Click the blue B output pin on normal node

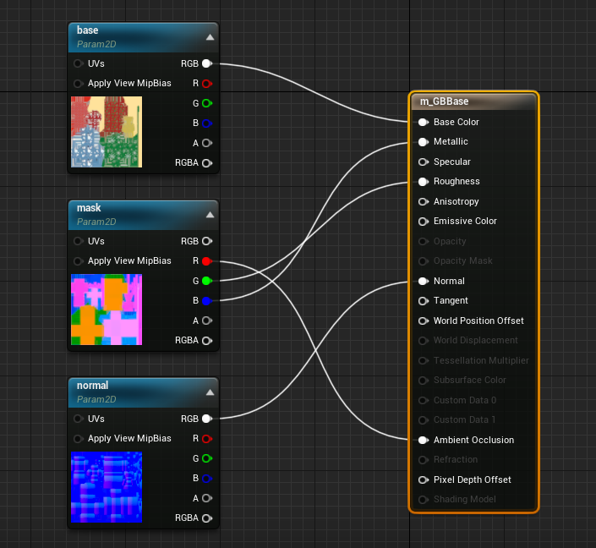[207, 479]
